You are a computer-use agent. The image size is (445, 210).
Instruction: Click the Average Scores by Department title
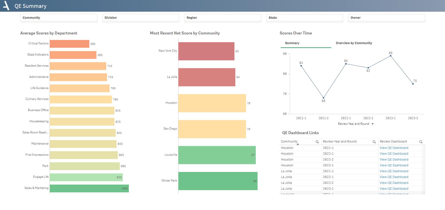coord(49,33)
